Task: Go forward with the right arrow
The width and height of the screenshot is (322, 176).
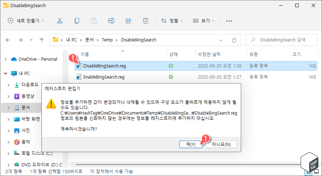Action: pyautogui.click(x=20, y=40)
